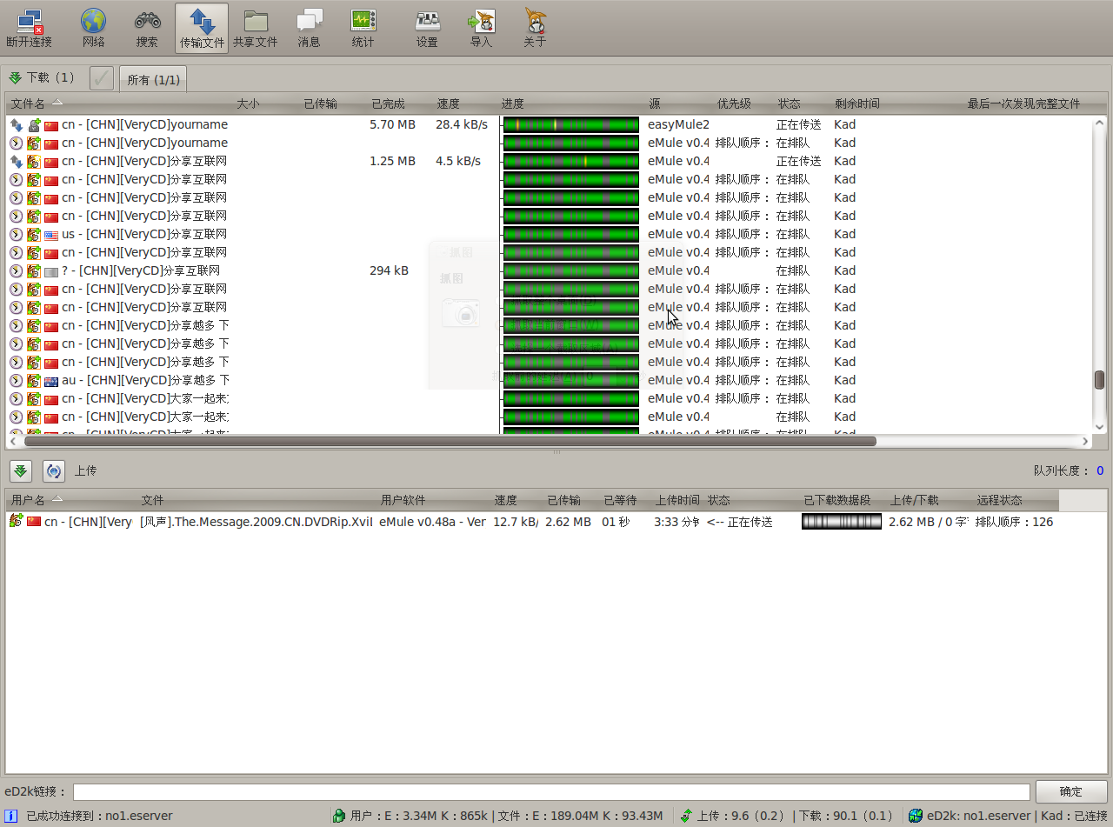The image size is (1113, 827).
Task: Click China flag in the upload list row
Action: click(34, 522)
